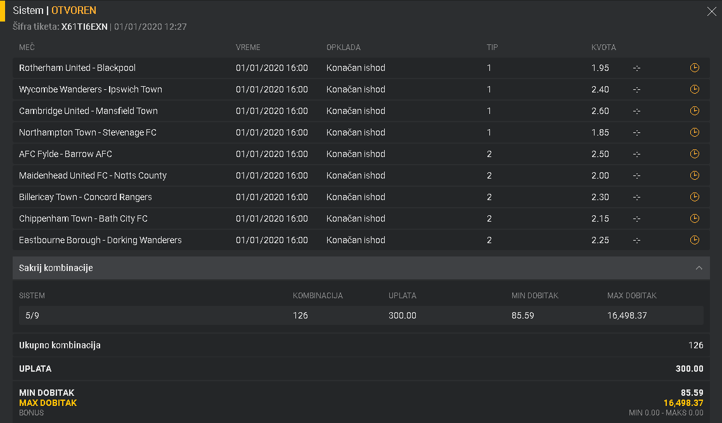Click the MEČ column header
722x423 pixels.
click(x=27, y=47)
